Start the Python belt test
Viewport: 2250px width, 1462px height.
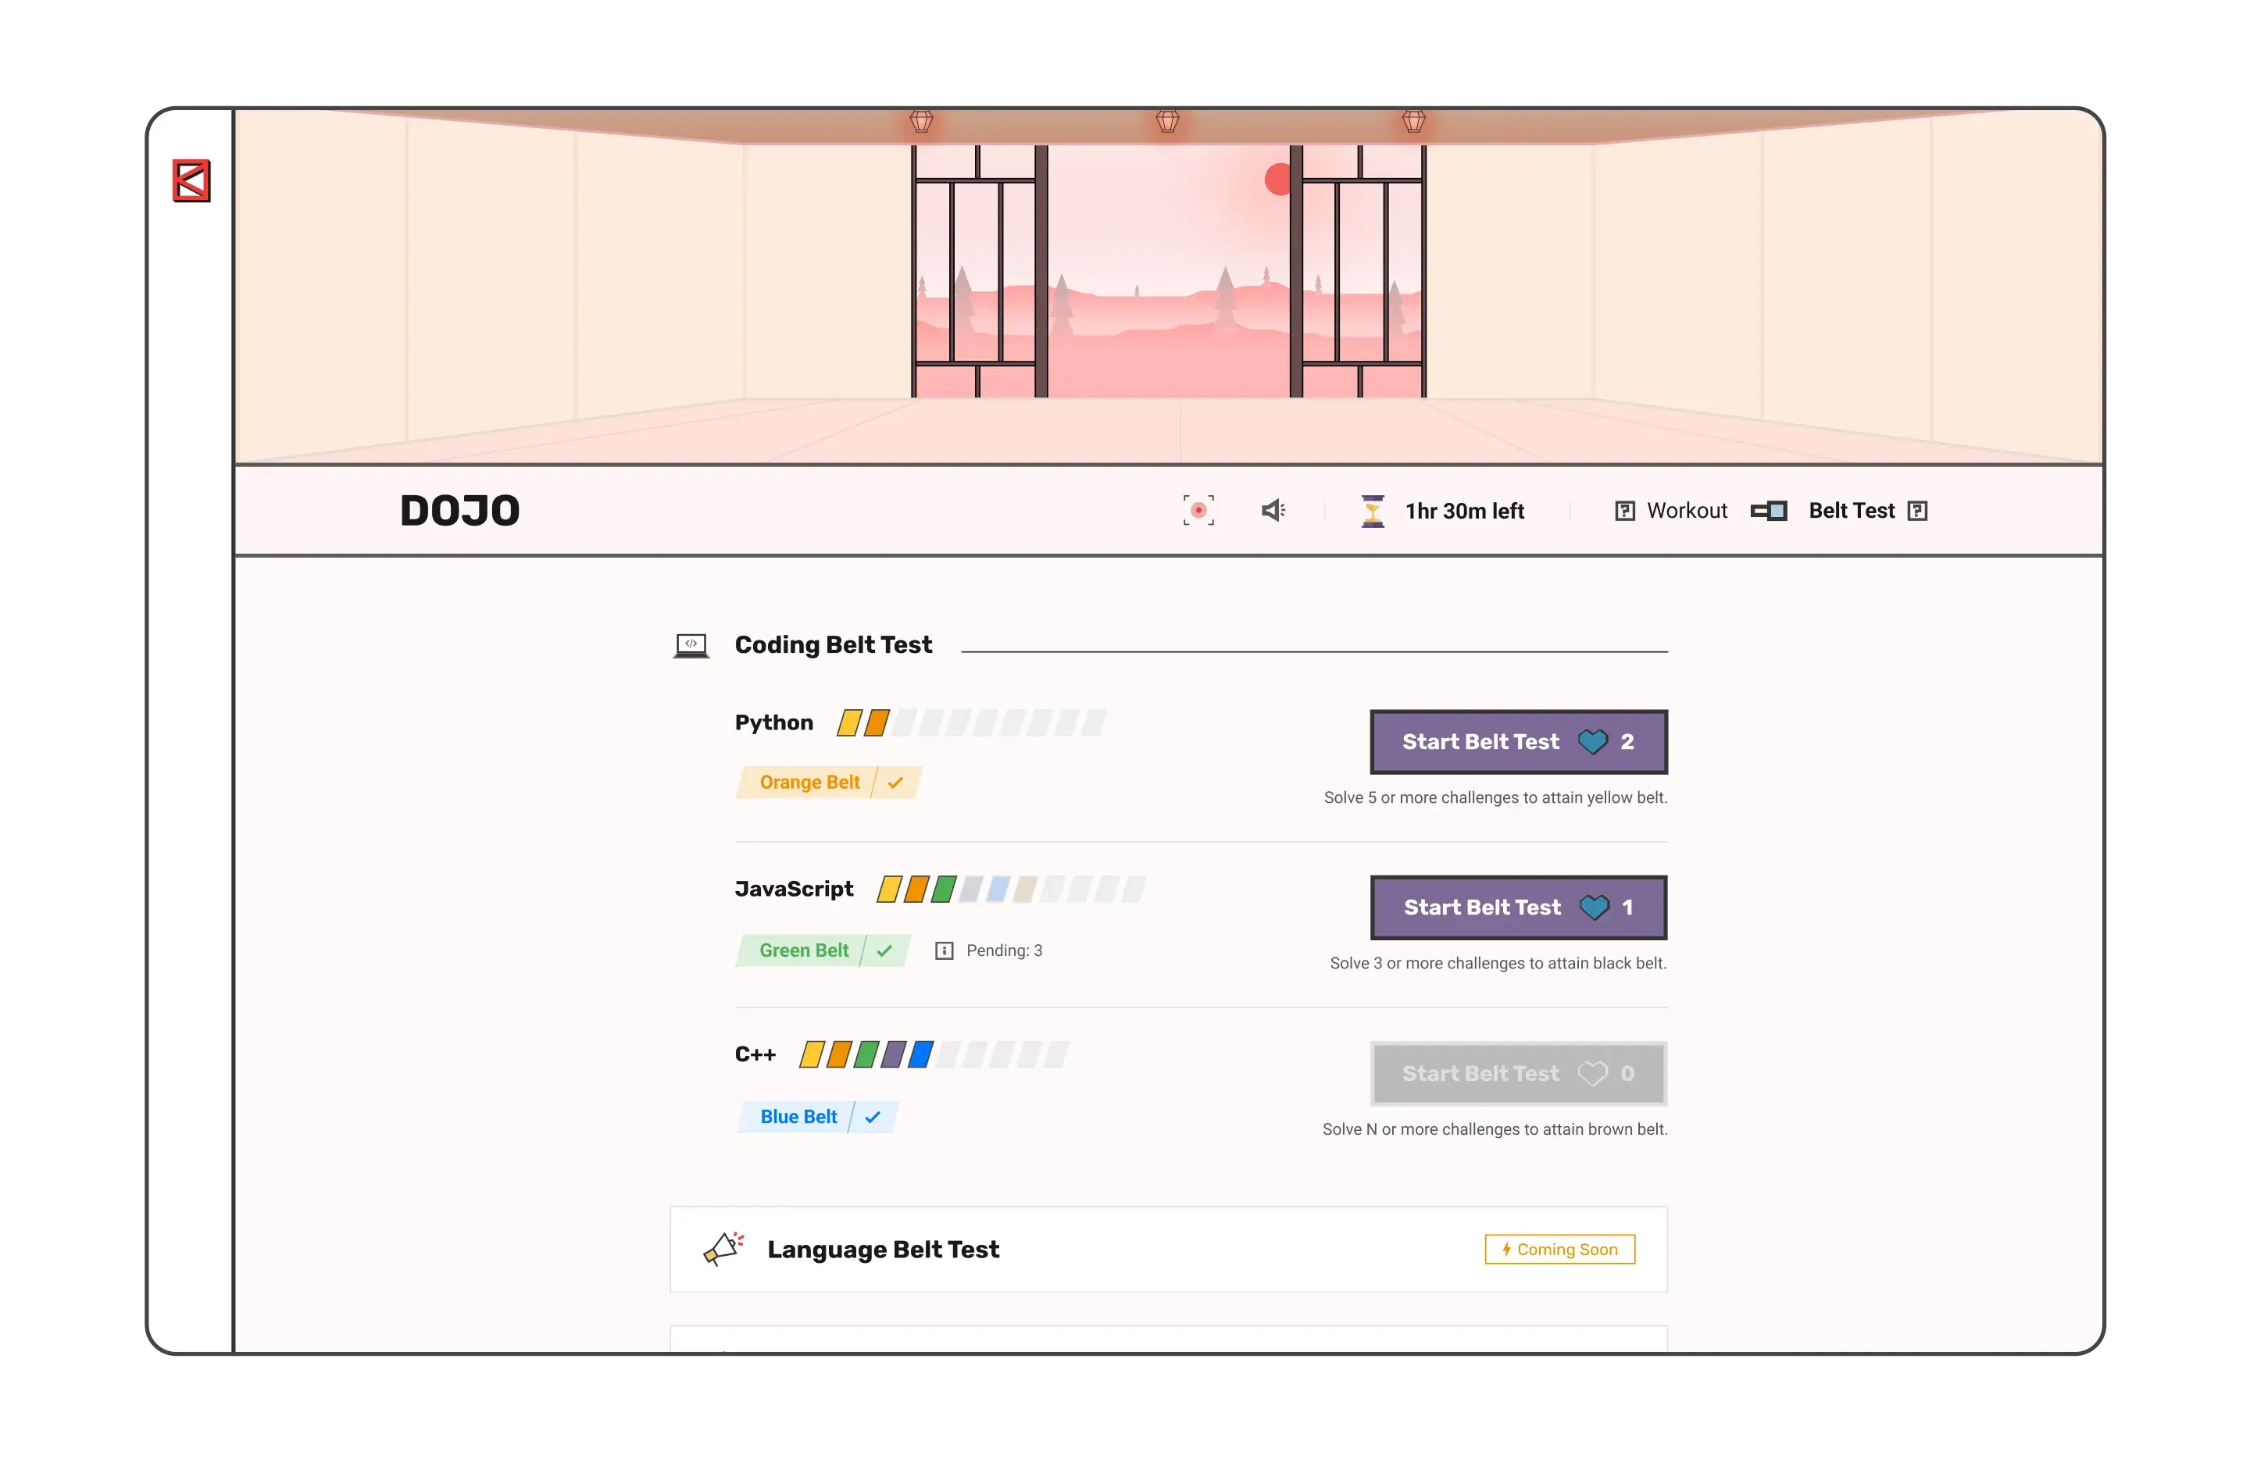point(1518,742)
